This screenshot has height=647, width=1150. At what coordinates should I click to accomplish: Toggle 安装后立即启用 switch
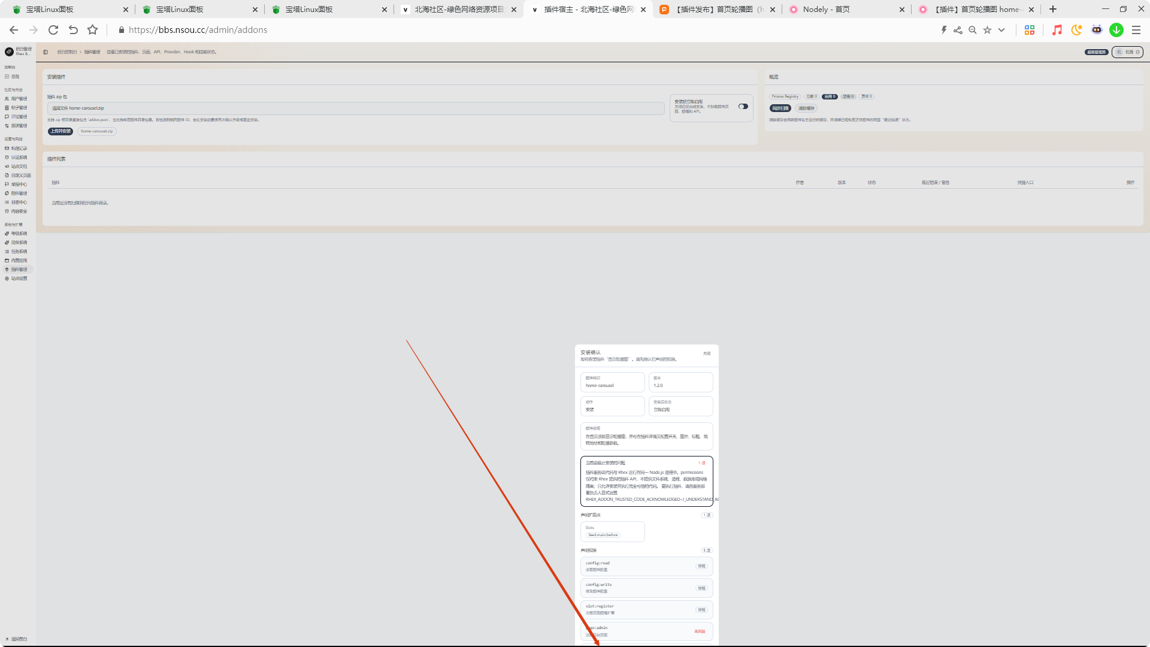(x=743, y=107)
